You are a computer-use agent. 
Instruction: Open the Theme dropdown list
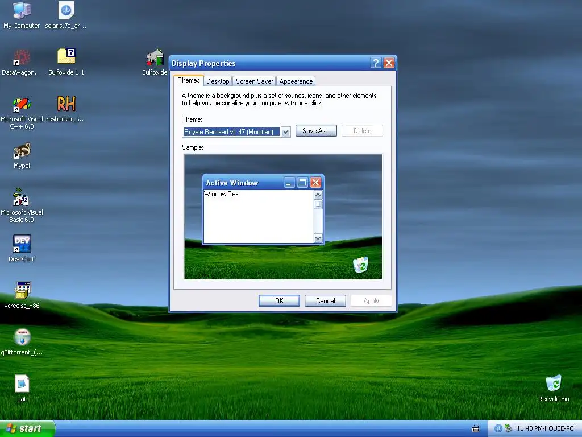[x=285, y=131]
